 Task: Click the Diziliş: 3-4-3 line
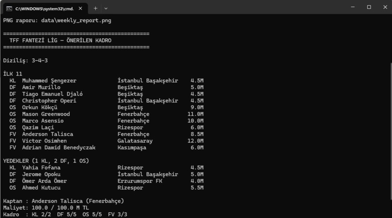click(25, 60)
